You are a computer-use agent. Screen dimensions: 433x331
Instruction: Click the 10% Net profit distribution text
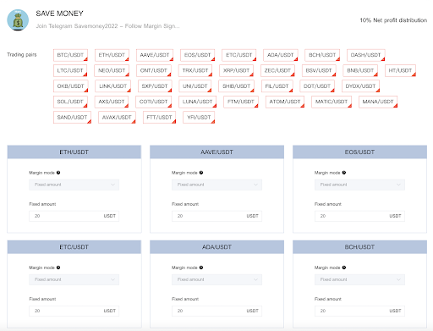393,20
